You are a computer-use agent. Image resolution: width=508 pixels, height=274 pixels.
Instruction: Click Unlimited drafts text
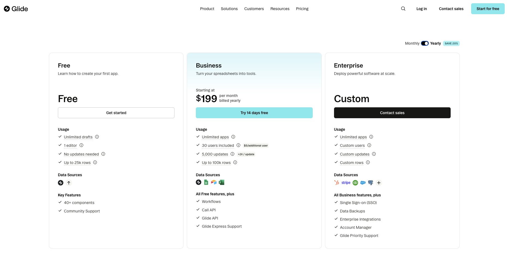point(78,137)
